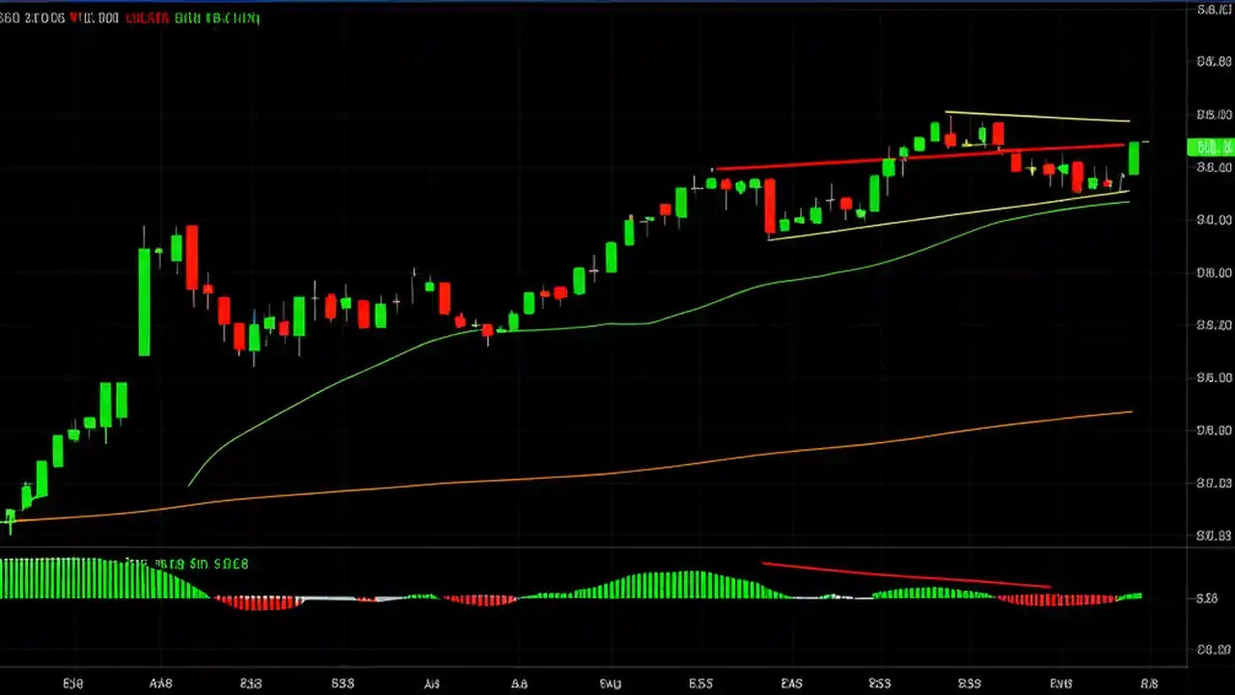Open the time axis scale at the bottom
Screen dimensions: 1235x695
(x=617, y=683)
